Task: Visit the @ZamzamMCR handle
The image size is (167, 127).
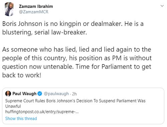Action: coord(34,12)
